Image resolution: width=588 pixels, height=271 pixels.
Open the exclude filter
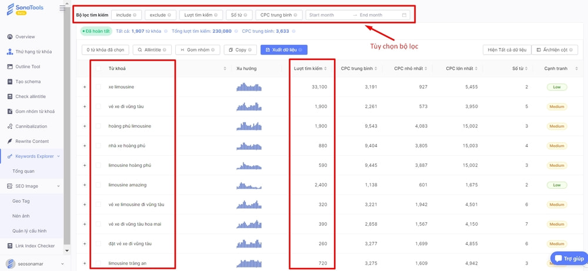pos(160,15)
